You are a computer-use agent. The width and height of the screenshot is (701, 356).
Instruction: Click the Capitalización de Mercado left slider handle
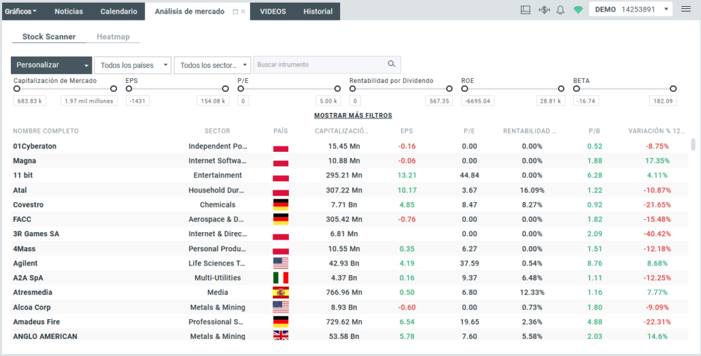17,88
